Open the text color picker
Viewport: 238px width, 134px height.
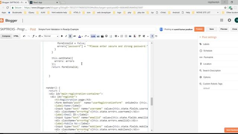tap(80, 36)
